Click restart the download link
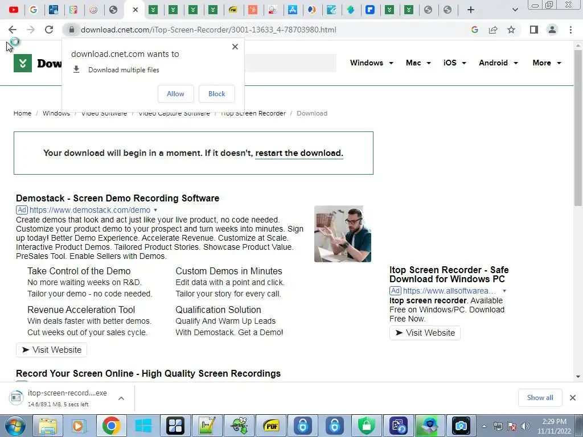 point(299,153)
